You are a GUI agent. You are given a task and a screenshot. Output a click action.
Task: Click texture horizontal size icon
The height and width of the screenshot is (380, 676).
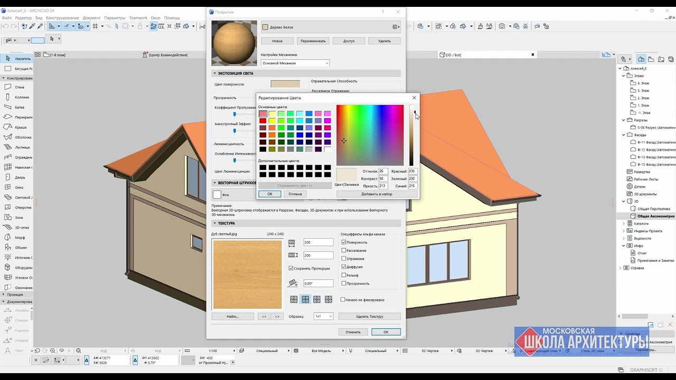point(292,243)
